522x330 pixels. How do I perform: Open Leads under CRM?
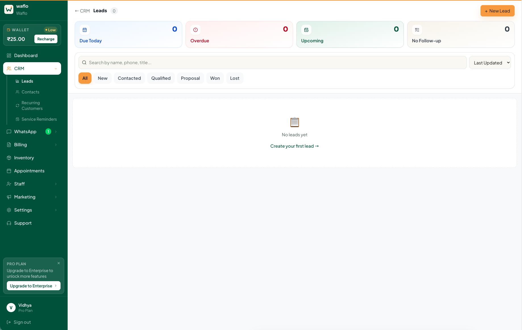27,81
